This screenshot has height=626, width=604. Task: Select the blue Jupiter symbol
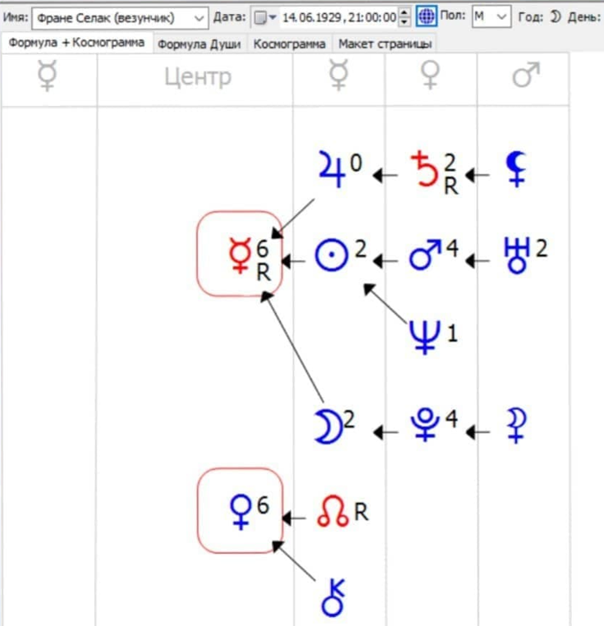(x=332, y=169)
